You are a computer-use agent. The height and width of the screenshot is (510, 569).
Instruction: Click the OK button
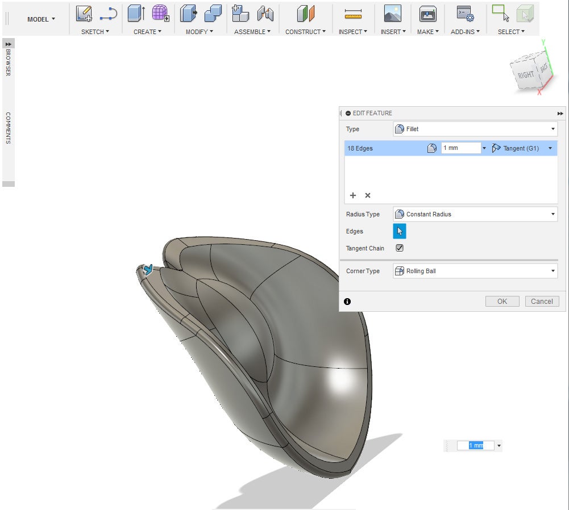(x=502, y=302)
